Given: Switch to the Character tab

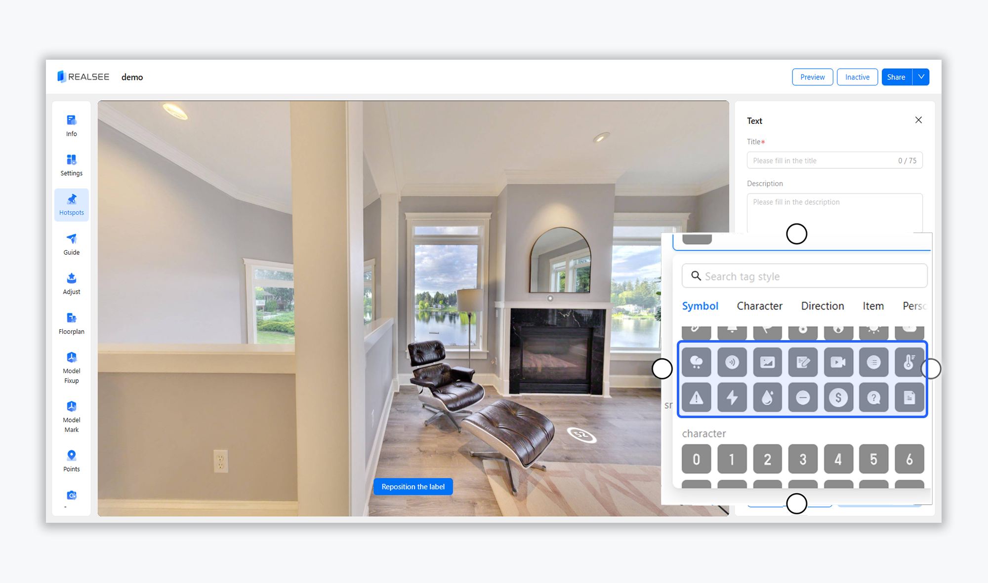Looking at the screenshot, I should click(759, 306).
